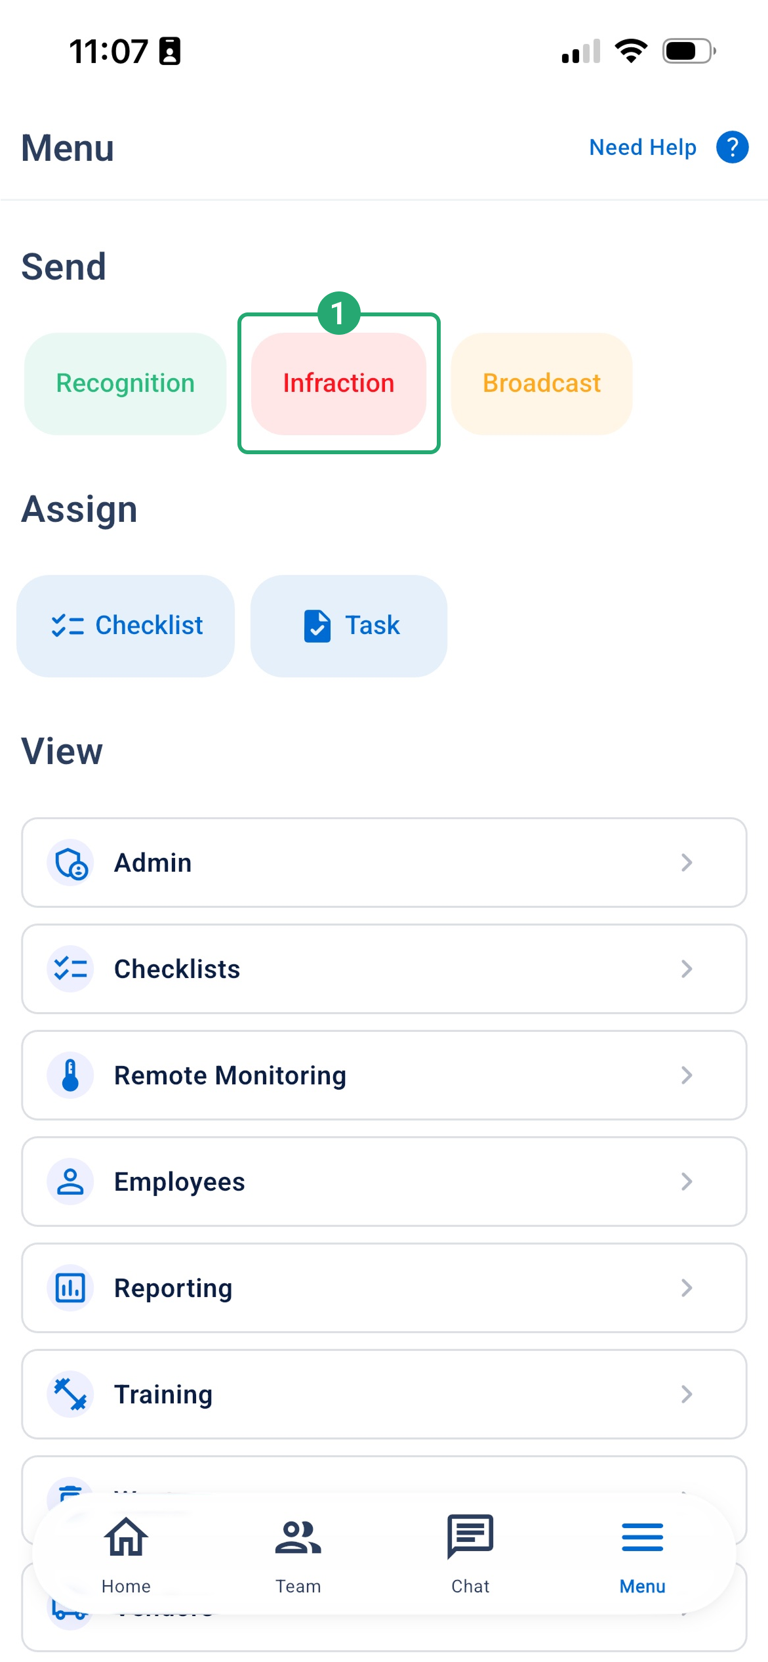Send a Recognition
Screen dimensions: 768x1662
(x=125, y=383)
